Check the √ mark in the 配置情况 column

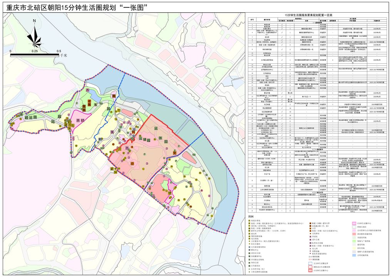(x=281, y=24)
